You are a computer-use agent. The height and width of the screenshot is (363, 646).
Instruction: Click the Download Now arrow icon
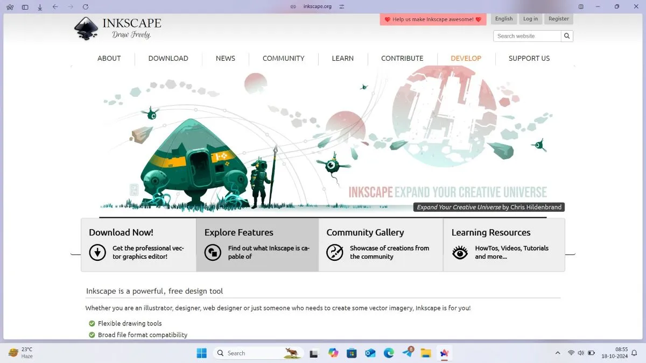pos(97,252)
